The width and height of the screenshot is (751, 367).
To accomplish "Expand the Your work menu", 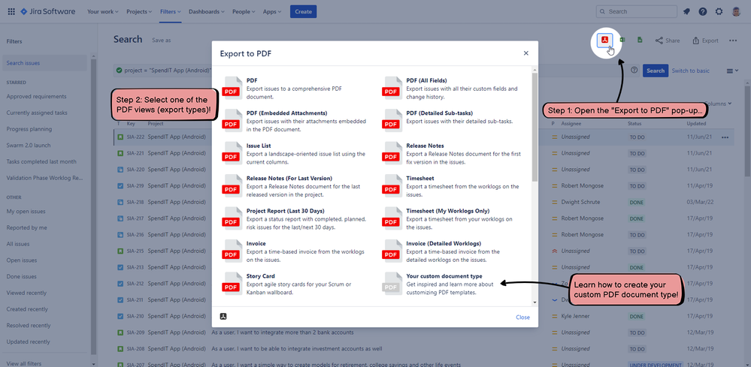I will (x=103, y=11).
